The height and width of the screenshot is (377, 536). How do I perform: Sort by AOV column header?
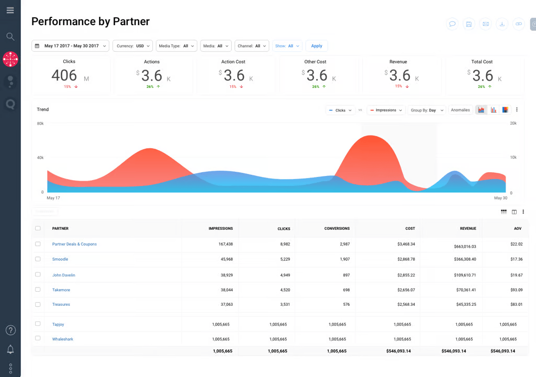coord(518,228)
